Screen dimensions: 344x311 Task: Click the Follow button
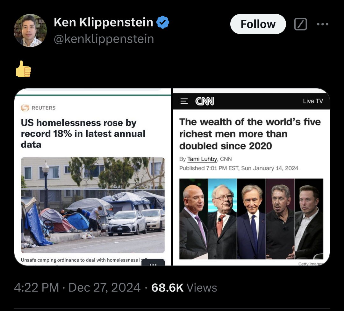pos(258,24)
